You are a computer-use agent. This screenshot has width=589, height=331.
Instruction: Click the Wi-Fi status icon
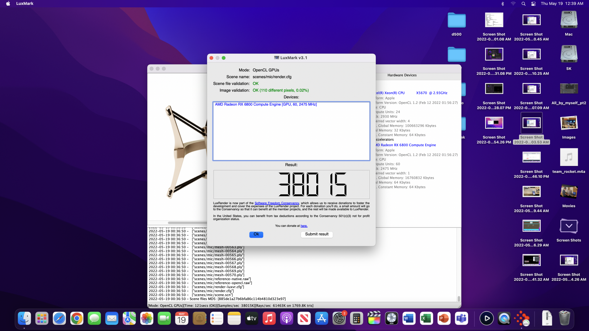(513, 4)
